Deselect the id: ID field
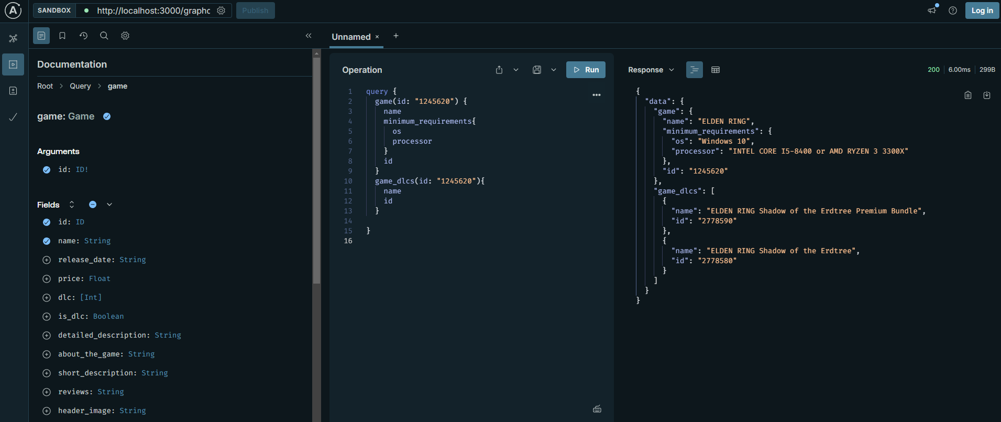 (x=47, y=222)
